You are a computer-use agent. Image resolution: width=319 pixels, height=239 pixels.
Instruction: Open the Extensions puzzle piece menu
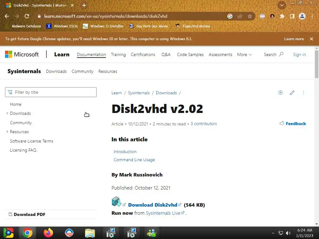pyautogui.click(x=282, y=16)
